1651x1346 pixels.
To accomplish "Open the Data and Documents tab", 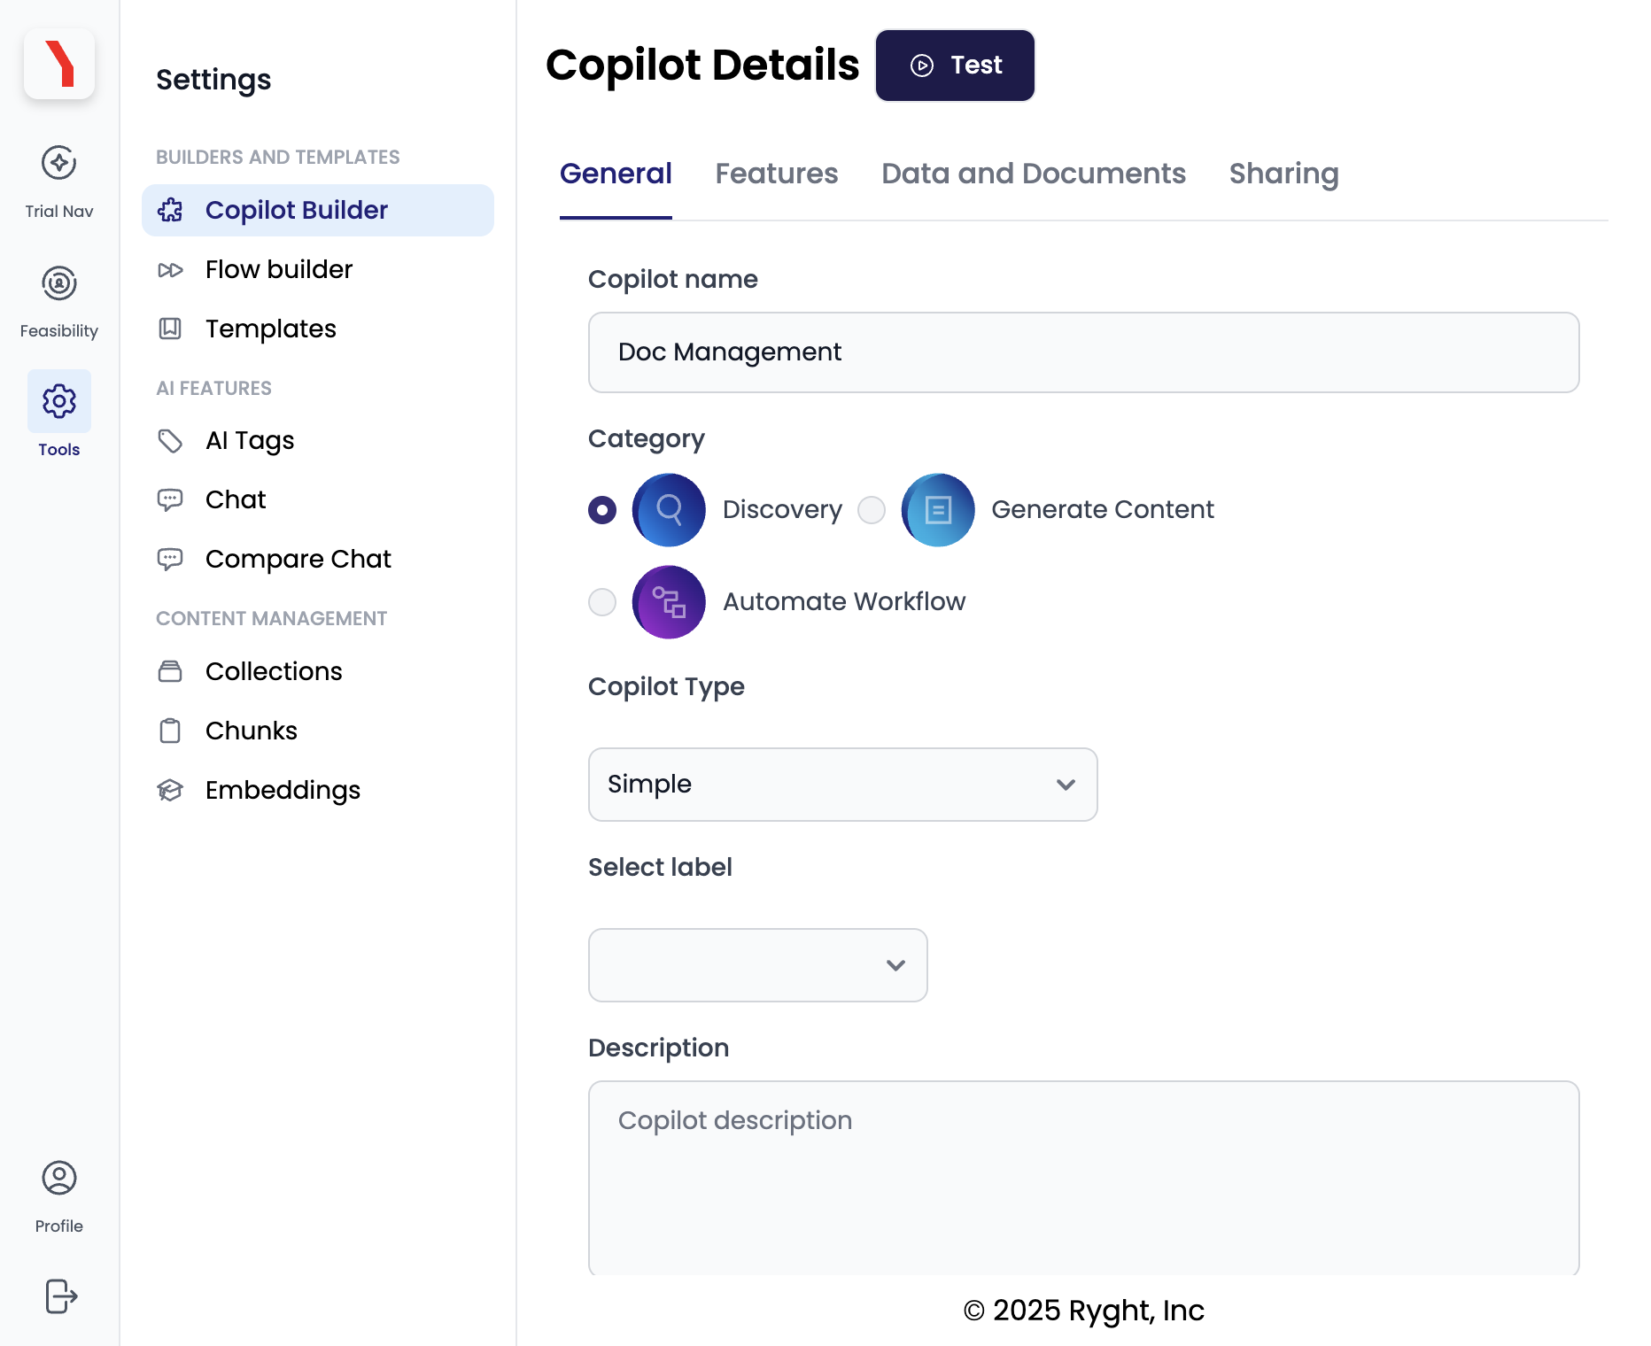I will point(1034,174).
